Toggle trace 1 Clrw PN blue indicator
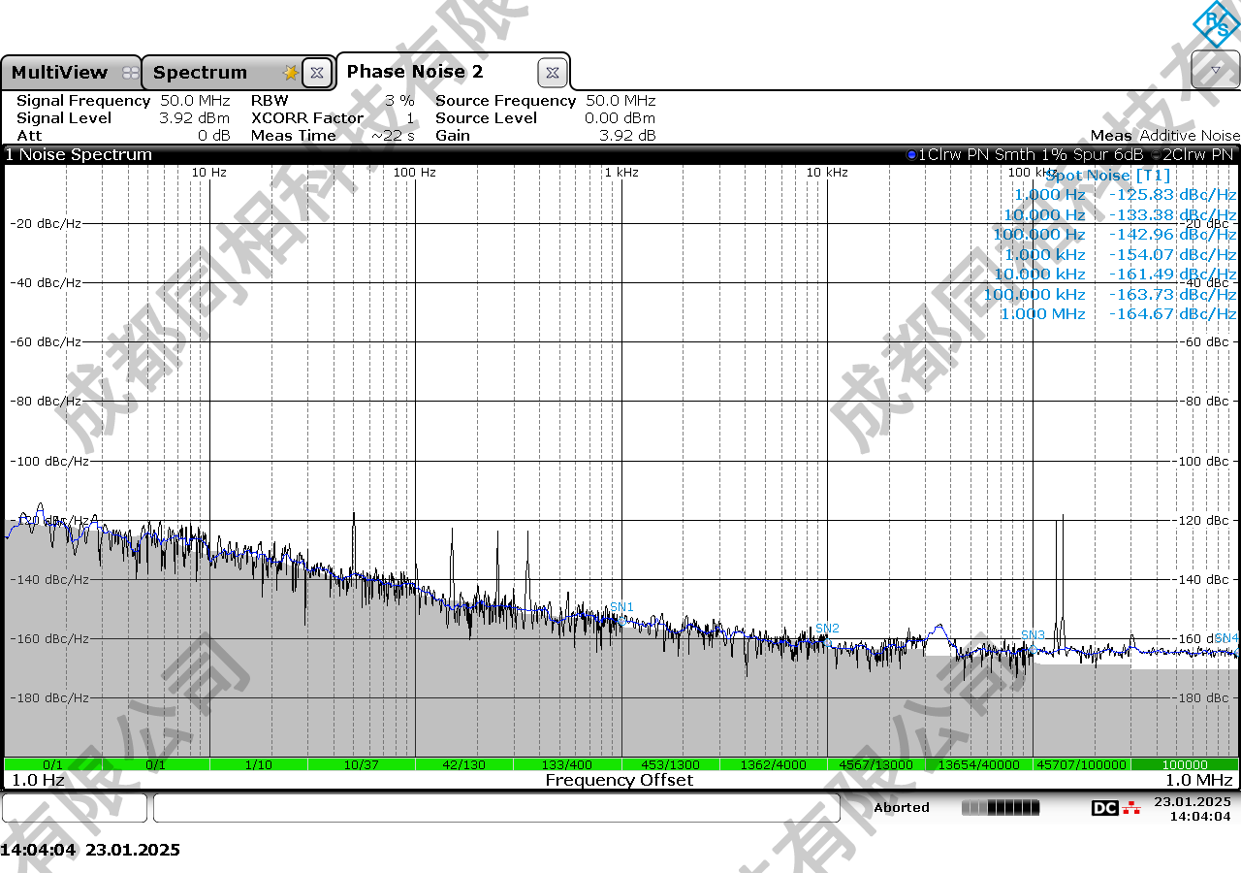This screenshot has width=1241, height=873. click(x=911, y=155)
